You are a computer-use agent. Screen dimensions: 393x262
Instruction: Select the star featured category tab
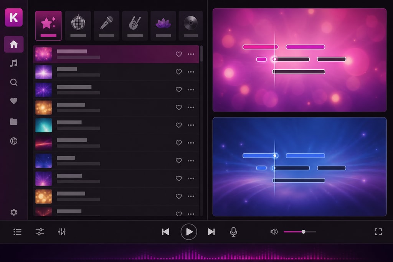[x=48, y=26]
